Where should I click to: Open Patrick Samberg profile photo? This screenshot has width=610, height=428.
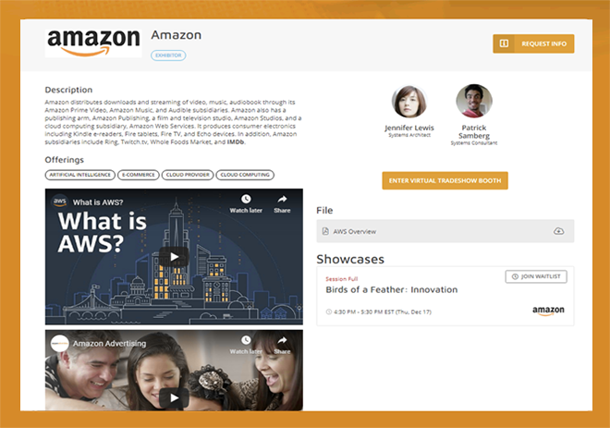click(x=474, y=101)
